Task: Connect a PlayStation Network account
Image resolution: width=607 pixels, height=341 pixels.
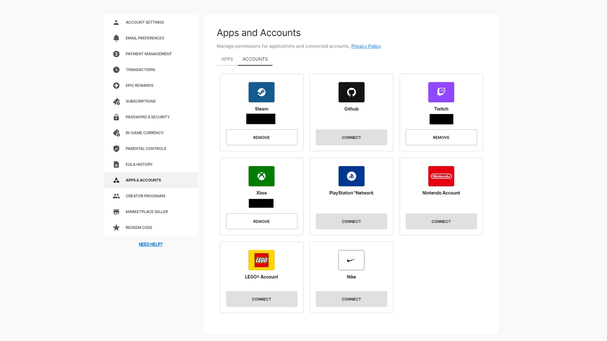Action: click(x=351, y=221)
